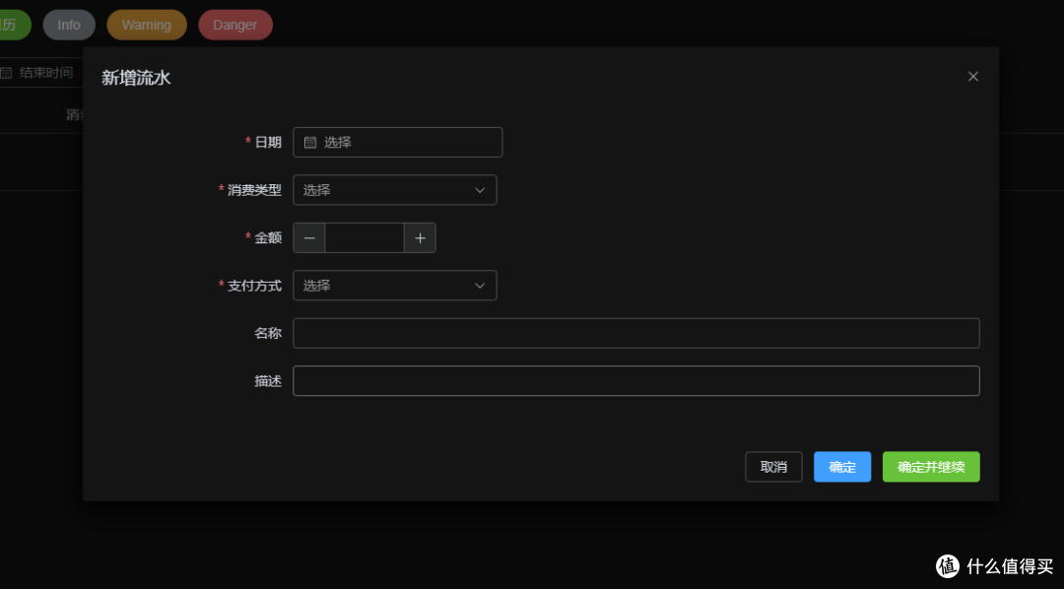Click the green 确定并继续 button
Viewport: 1064px width, 589px height.
[931, 467]
